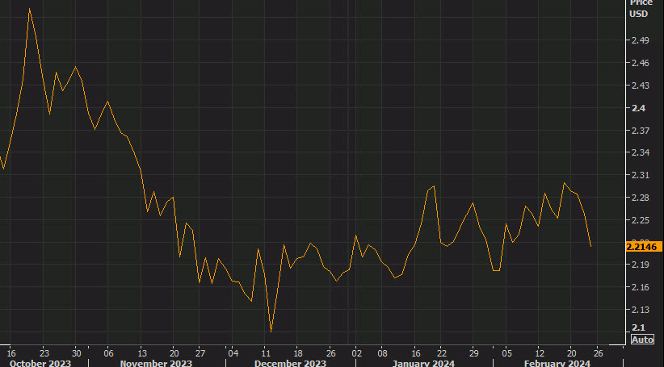Click the 2.1 price level on axis
The width and height of the screenshot is (664, 367).
[x=637, y=327]
